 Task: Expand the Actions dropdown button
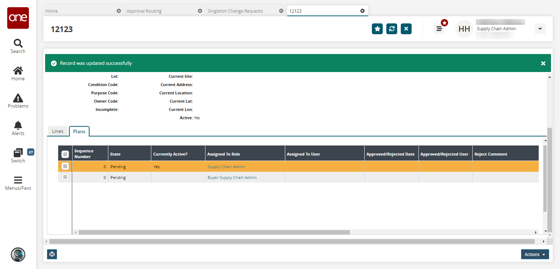535,254
